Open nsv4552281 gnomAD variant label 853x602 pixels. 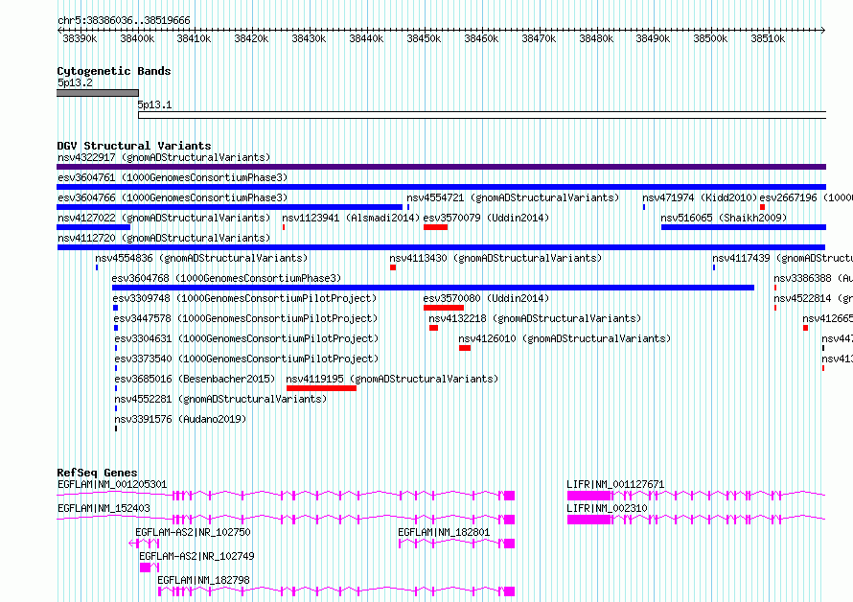220,400
